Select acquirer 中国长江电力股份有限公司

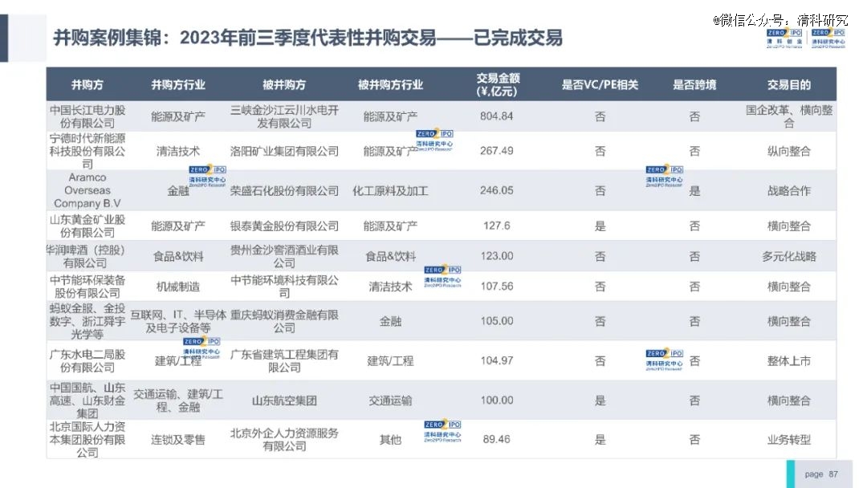tap(88, 116)
